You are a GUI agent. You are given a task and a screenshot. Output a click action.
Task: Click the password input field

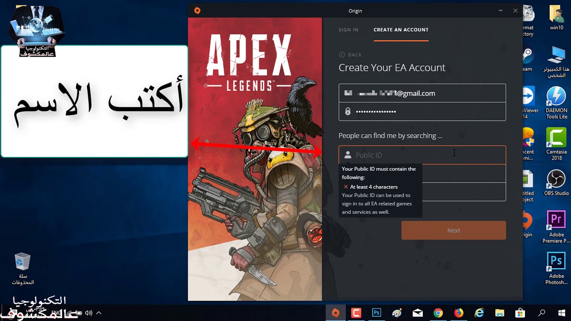[422, 111]
